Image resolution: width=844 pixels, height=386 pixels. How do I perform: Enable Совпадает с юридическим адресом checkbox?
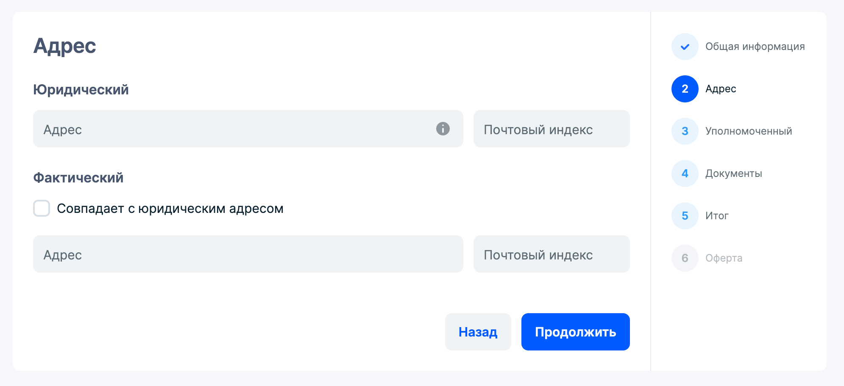pos(42,208)
